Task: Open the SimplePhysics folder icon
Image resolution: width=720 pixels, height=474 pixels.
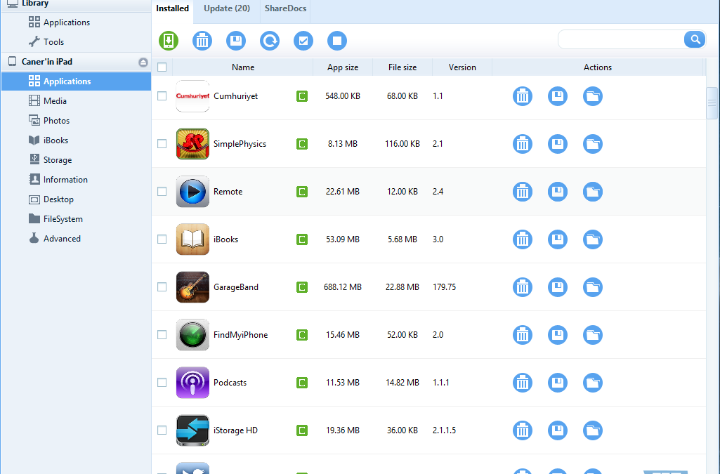Action: tap(593, 144)
